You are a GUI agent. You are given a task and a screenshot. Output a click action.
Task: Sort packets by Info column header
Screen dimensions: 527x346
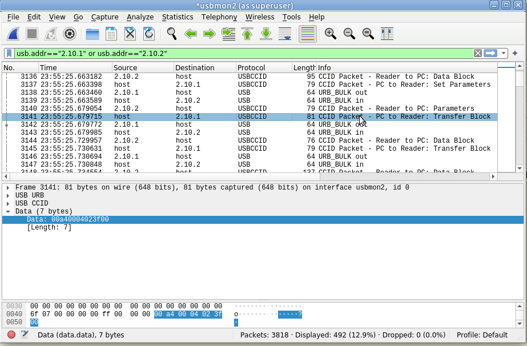coord(407,67)
